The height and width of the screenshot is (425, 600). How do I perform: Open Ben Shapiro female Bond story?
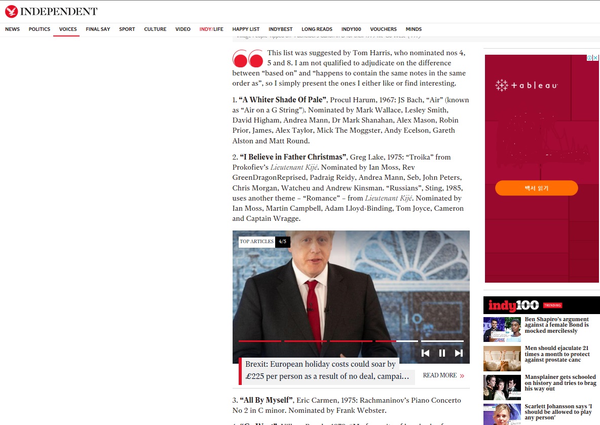tap(556, 325)
